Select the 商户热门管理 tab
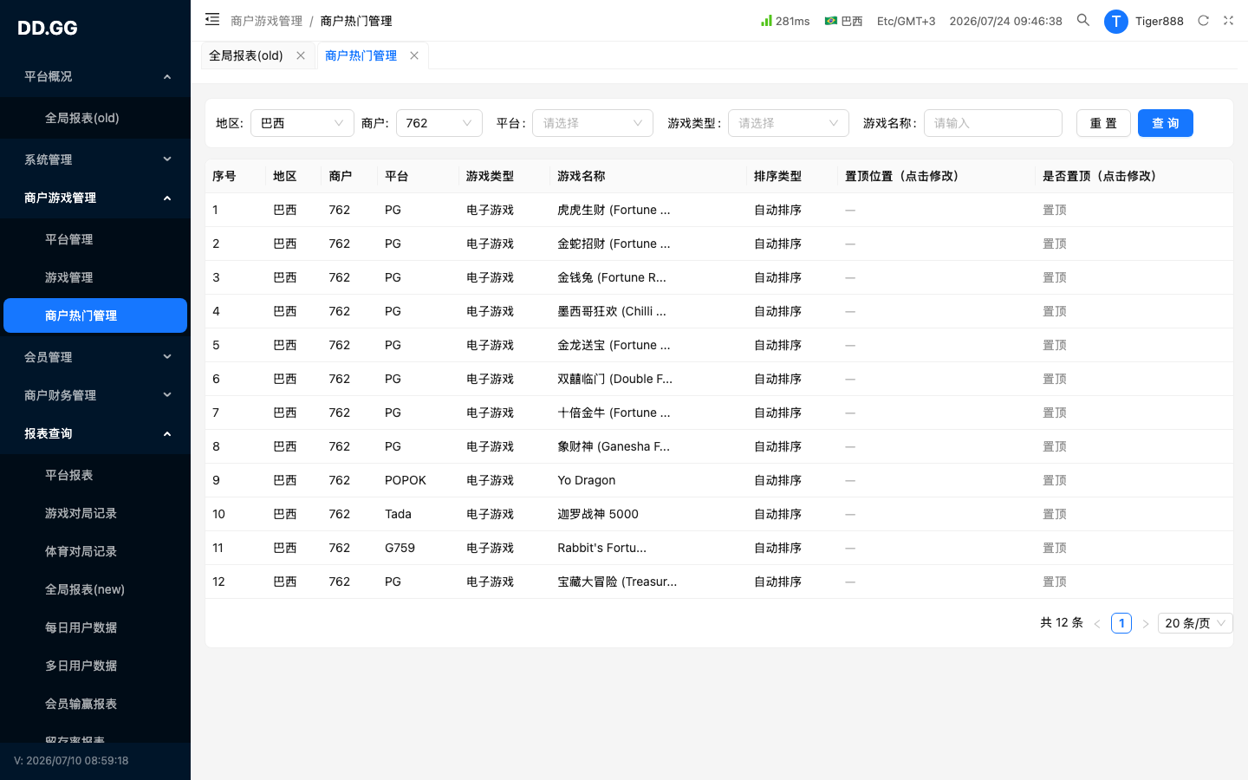The image size is (1248, 780). (x=361, y=55)
